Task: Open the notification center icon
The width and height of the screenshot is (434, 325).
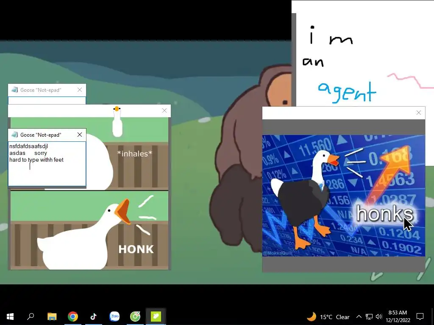Action: [420, 317]
